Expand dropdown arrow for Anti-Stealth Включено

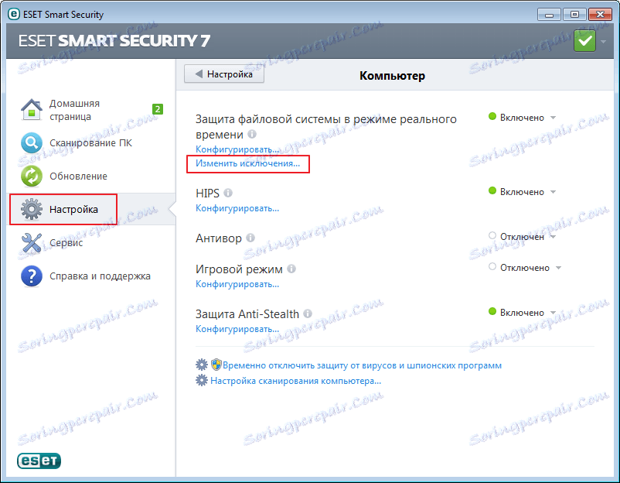pyautogui.click(x=554, y=313)
